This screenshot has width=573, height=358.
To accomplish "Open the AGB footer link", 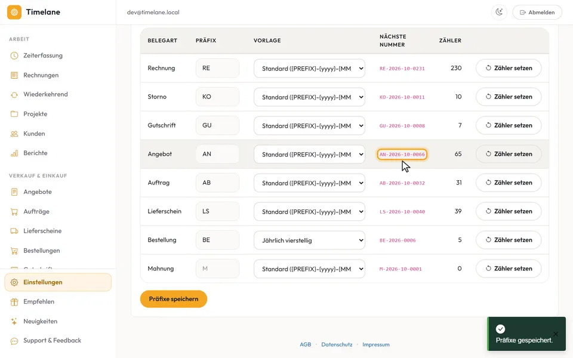I will [x=305, y=344].
